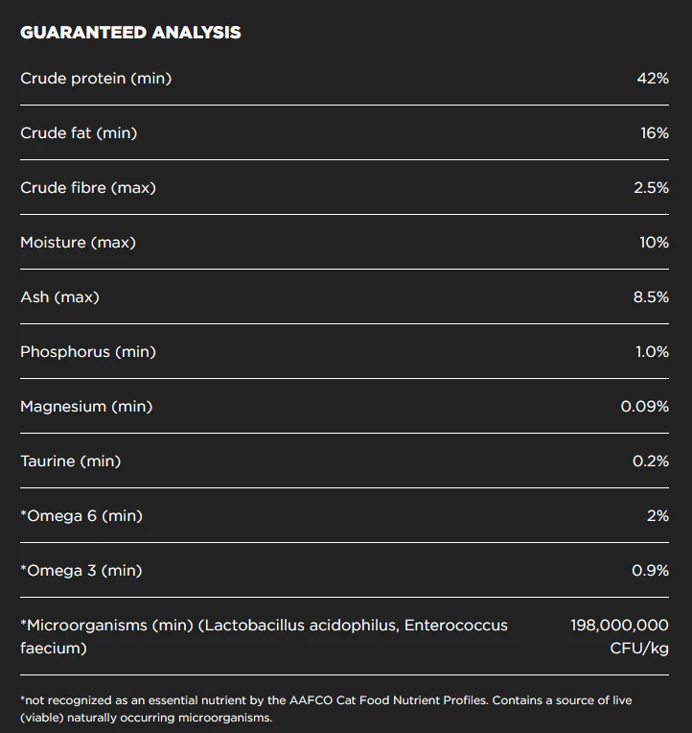
Task: Select the Microorganisms (min) row text
Action: coord(264,636)
